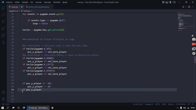Click line number 48 in the gutter
This screenshot has width=196, height=110.
coord(12,83)
